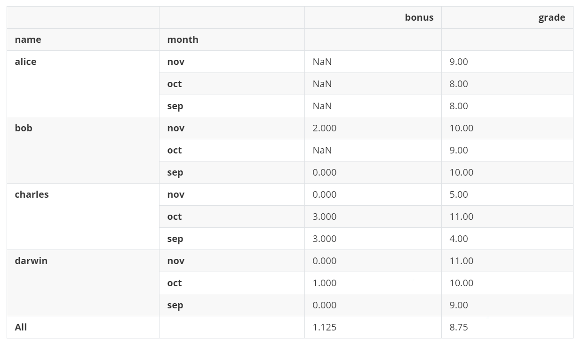The height and width of the screenshot is (346, 582).
Task: Click the bonus column header
Action: tap(419, 18)
